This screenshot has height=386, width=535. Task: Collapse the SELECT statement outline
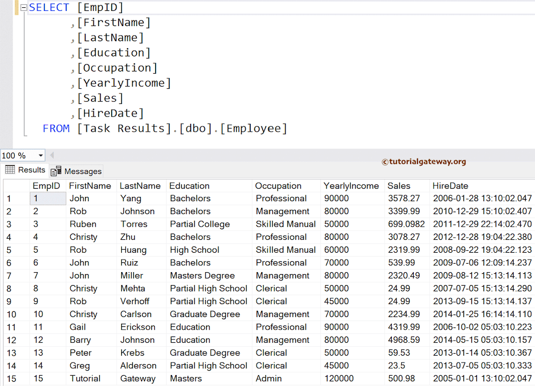pos(24,8)
